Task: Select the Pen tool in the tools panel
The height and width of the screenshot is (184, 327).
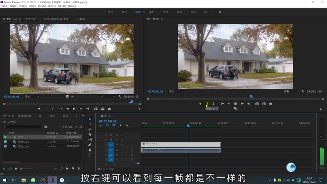Action: pyautogui.click(x=90, y=145)
